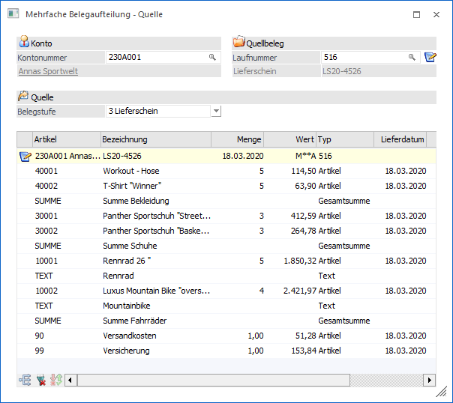
Task: Click the document icon in the LS20-4526 row
Action: [x=25, y=156]
